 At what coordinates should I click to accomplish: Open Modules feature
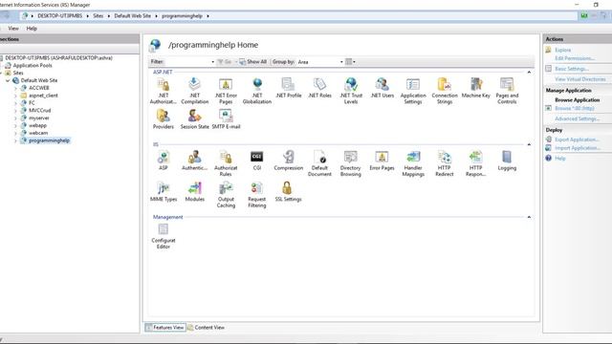(x=194, y=191)
